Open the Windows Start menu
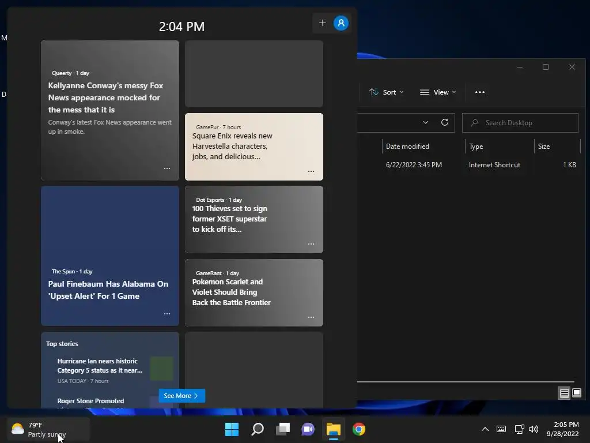 pyautogui.click(x=232, y=429)
